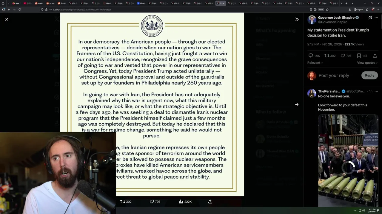Click the browser address bar URL

(82, 10)
